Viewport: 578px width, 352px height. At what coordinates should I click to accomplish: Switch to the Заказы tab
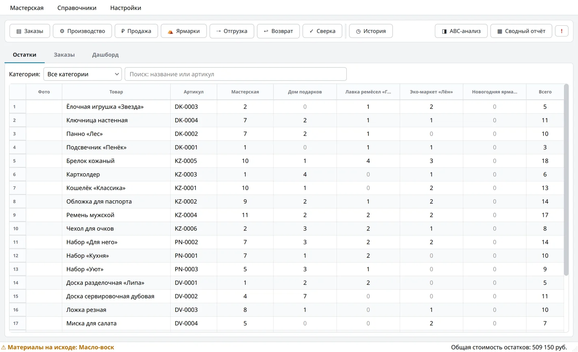pos(64,55)
